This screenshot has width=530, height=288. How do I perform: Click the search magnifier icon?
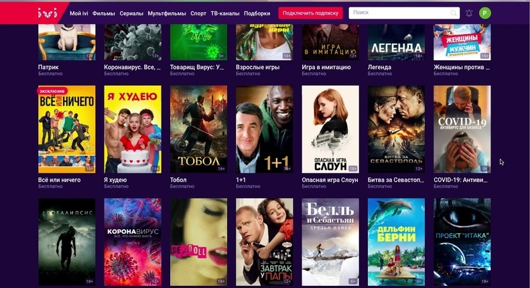(453, 13)
